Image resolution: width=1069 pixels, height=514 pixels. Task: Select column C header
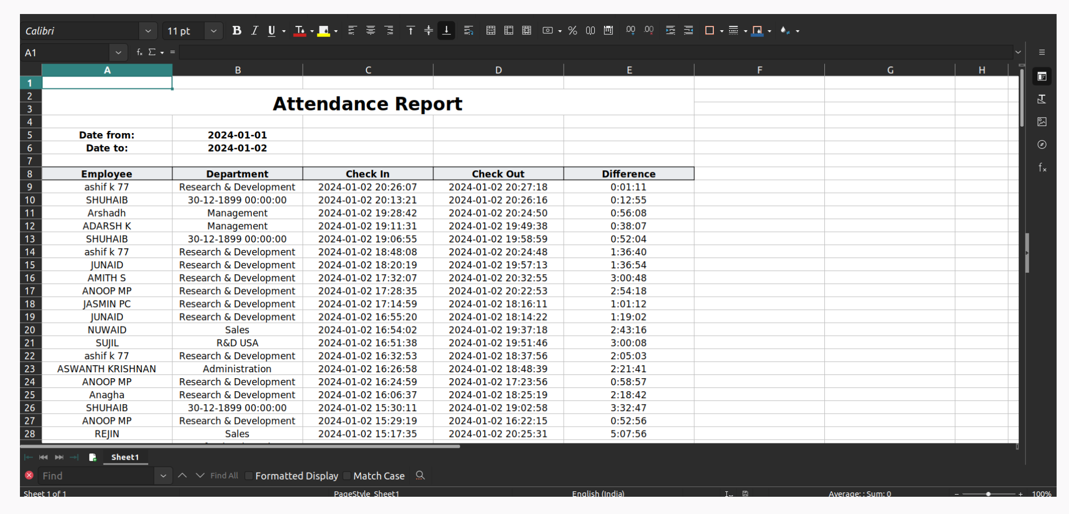368,70
